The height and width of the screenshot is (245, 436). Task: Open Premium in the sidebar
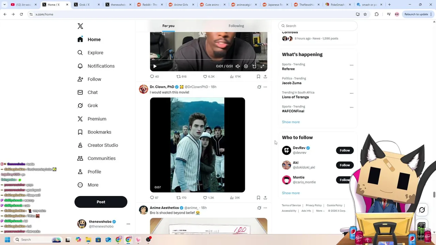(92, 119)
